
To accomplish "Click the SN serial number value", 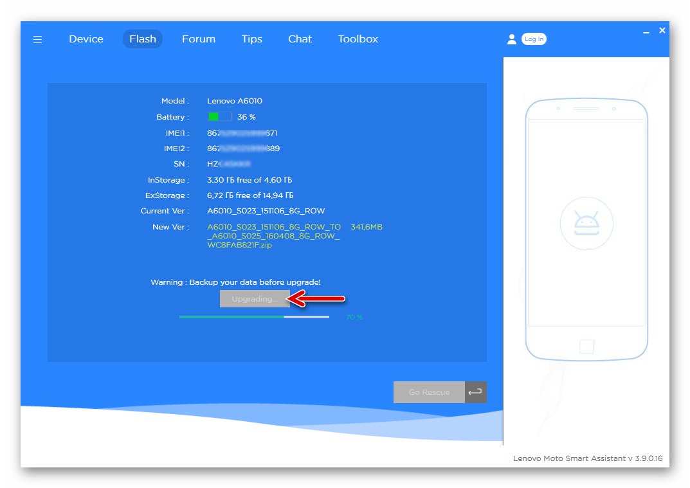I will point(229,164).
